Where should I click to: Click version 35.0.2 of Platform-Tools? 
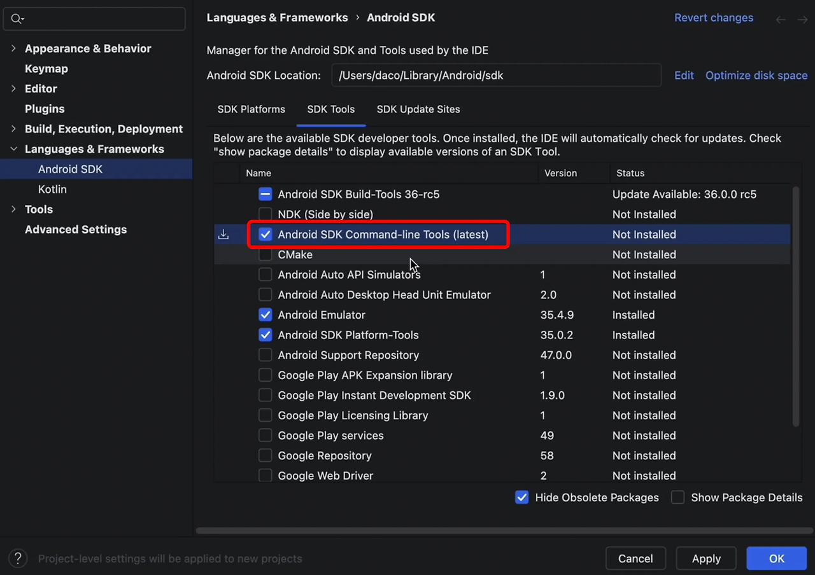coord(557,335)
